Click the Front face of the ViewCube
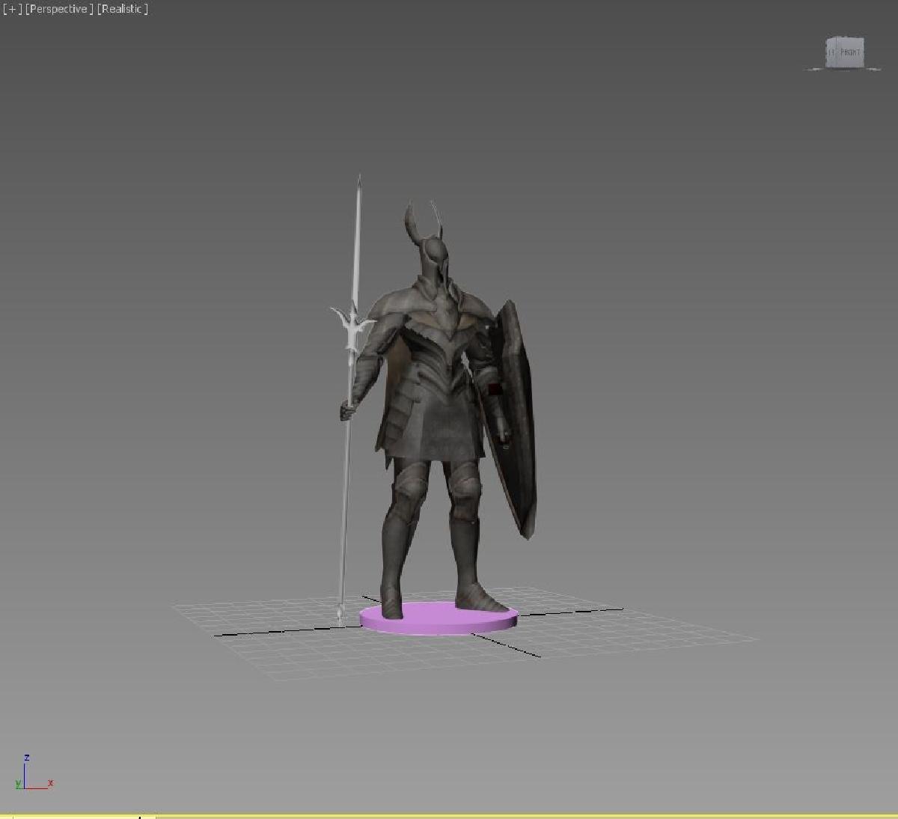This screenshot has width=898, height=819. 849,52
